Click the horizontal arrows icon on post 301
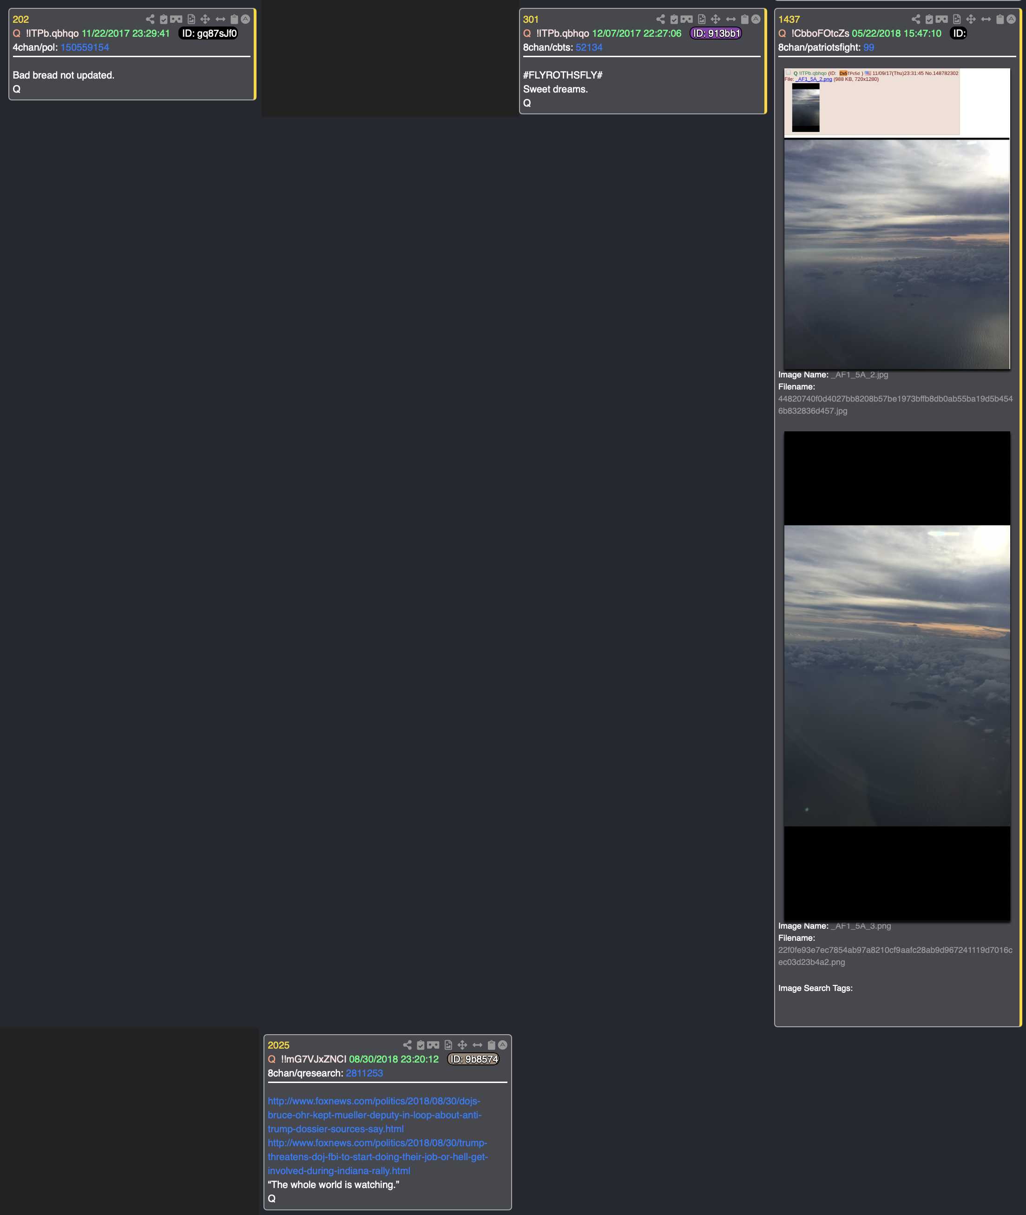The height and width of the screenshot is (1215, 1026). tap(730, 19)
